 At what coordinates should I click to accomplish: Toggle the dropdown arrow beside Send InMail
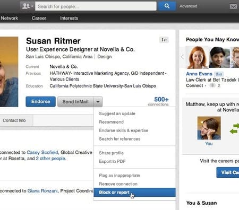click(98, 102)
